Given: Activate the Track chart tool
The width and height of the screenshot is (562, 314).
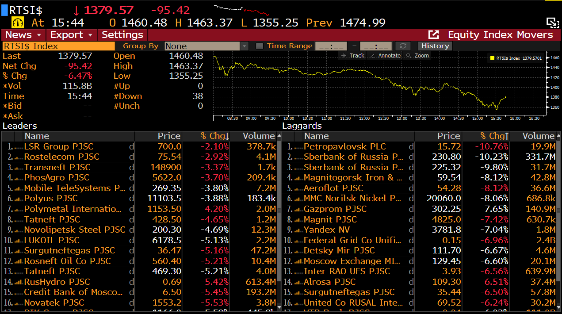Looking at the screenshot, I should [352, 56].
